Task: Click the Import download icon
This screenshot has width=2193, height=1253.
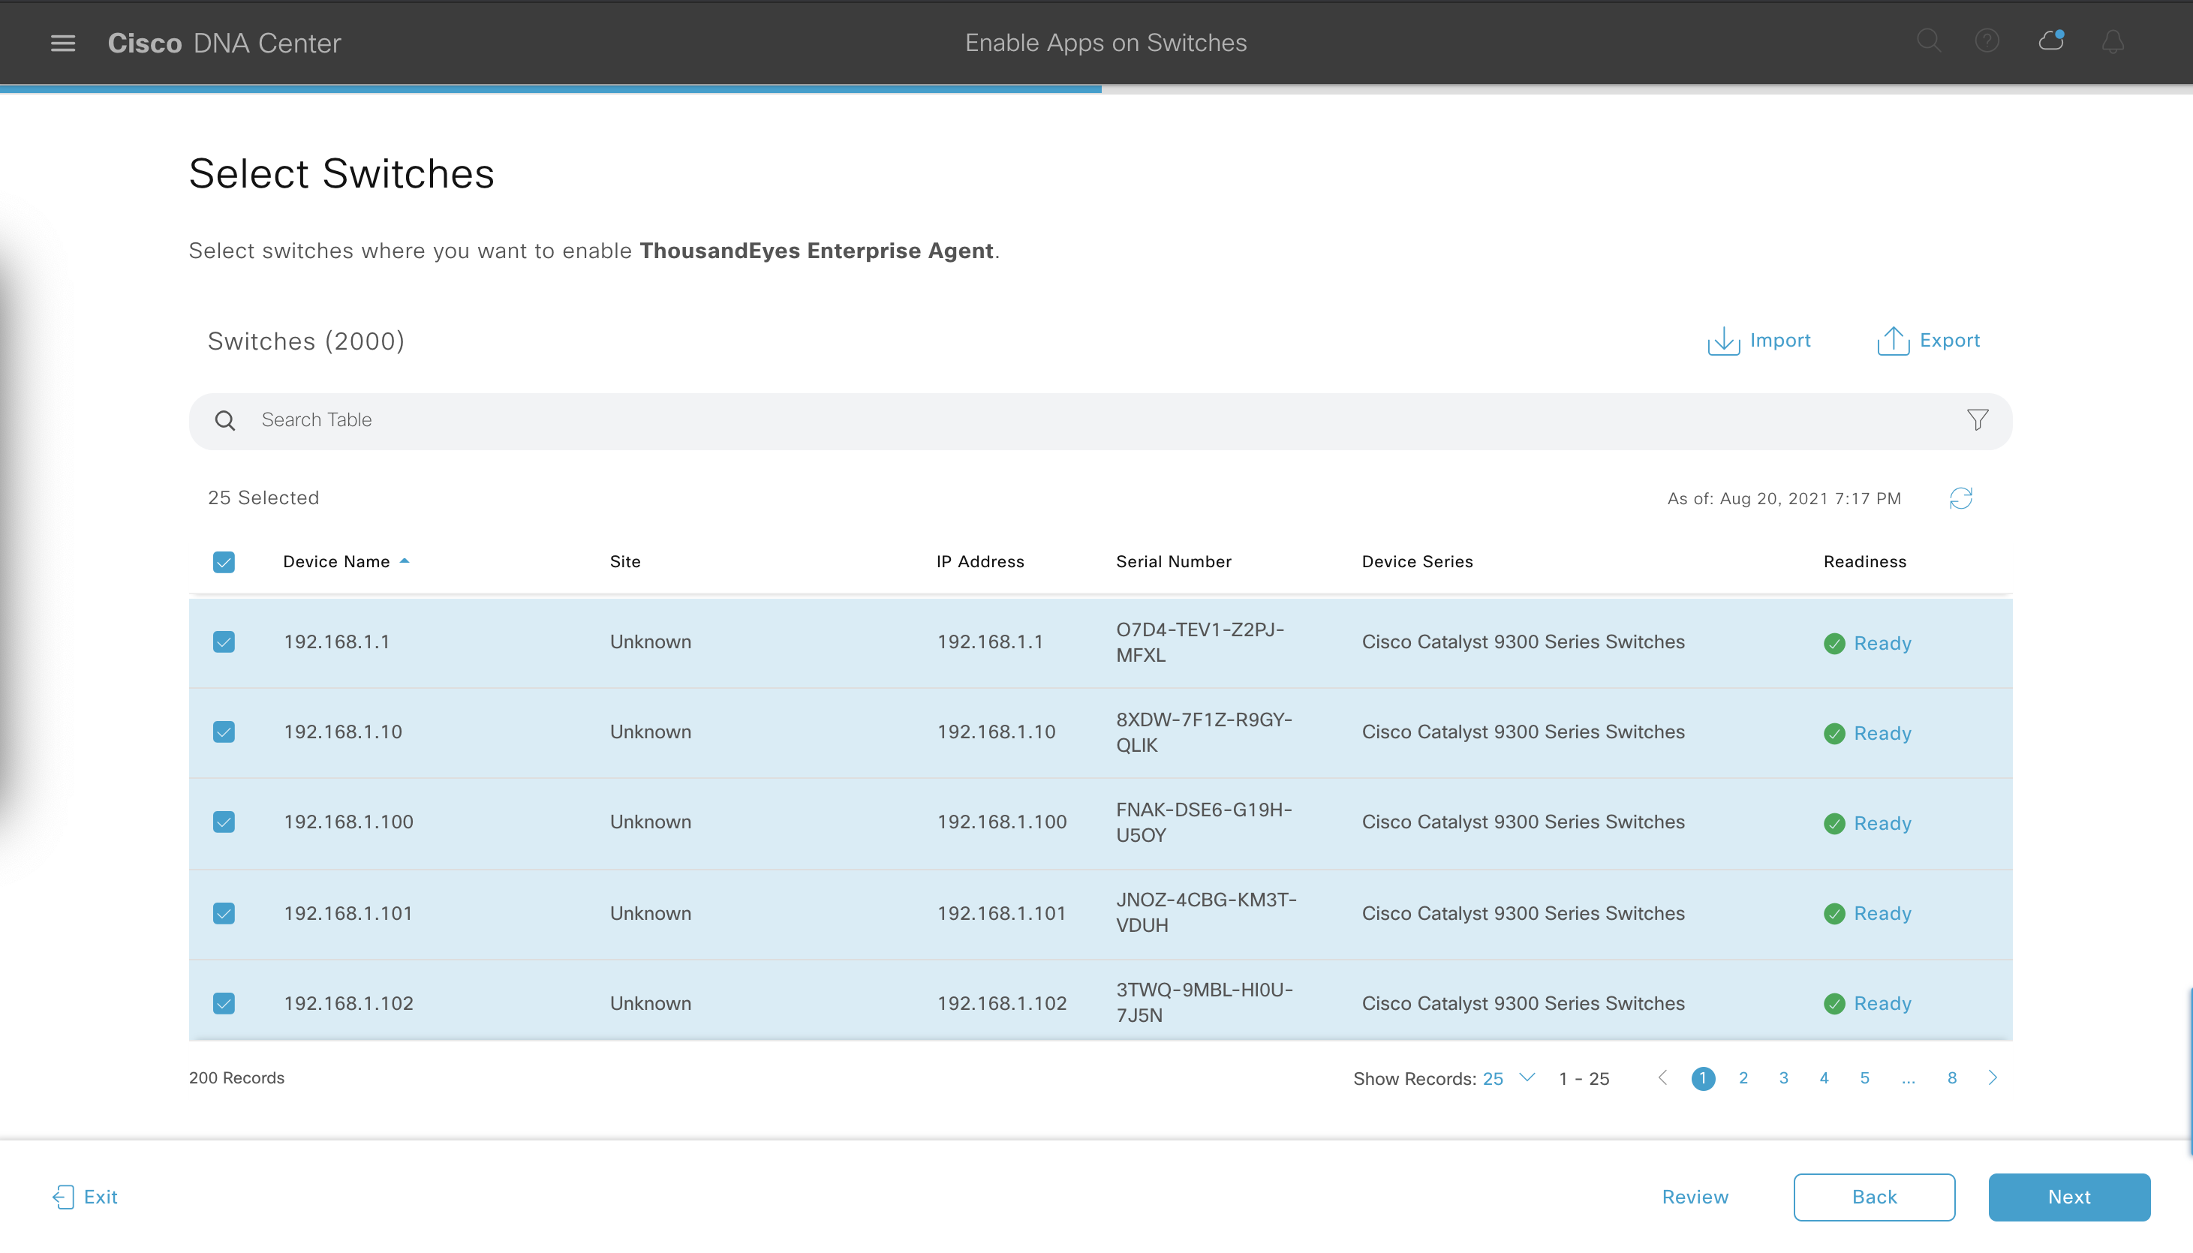Action: (x=1723, y=341)
